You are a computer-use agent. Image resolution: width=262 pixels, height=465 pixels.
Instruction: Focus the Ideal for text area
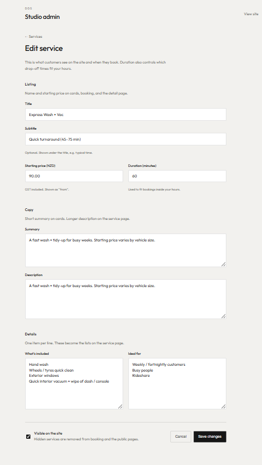click(177, 384)
